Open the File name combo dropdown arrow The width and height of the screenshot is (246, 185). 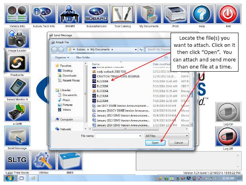(140, 136)
